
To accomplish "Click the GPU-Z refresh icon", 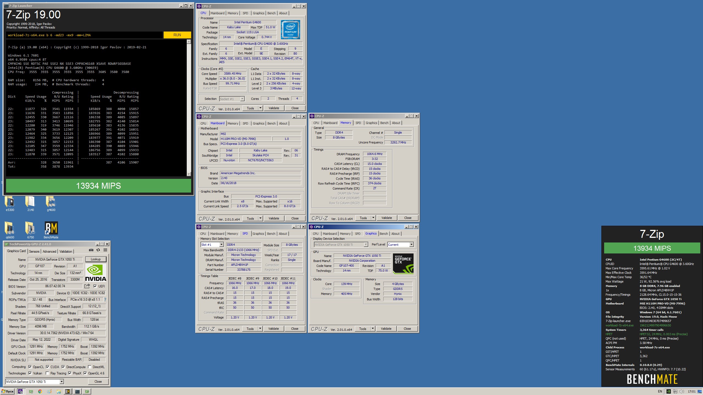I will 98,250.
